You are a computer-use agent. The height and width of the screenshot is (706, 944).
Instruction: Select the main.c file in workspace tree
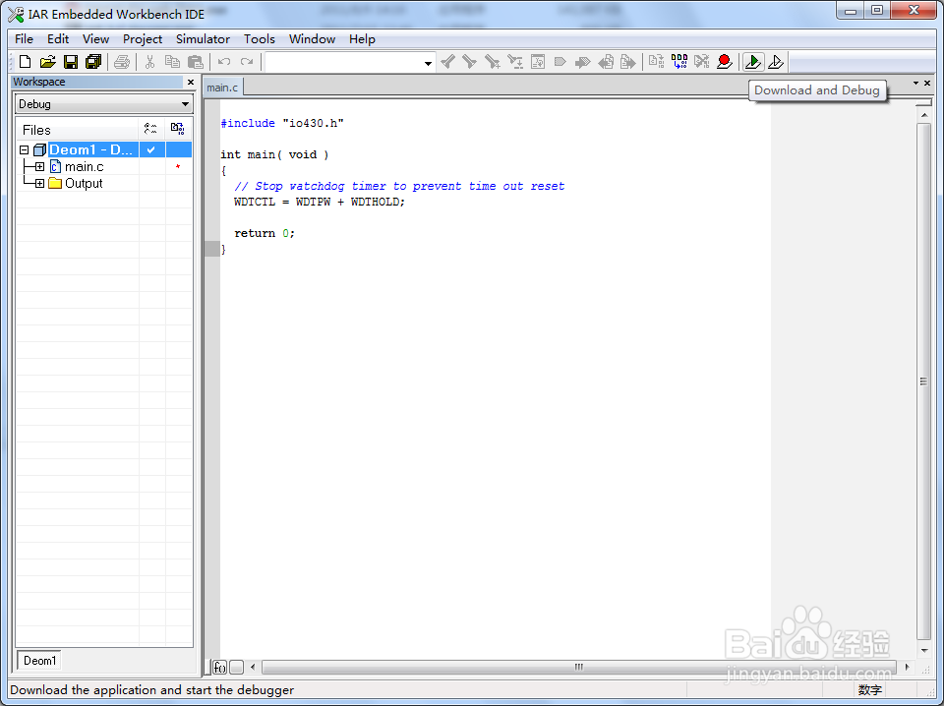[x=85, y=167]
